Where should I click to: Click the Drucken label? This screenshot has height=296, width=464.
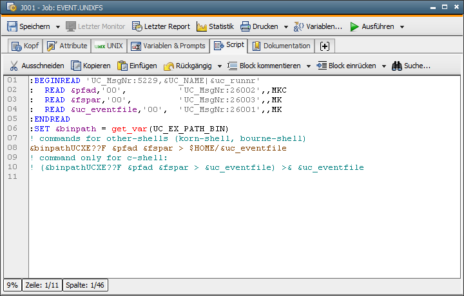pos(265,26)
